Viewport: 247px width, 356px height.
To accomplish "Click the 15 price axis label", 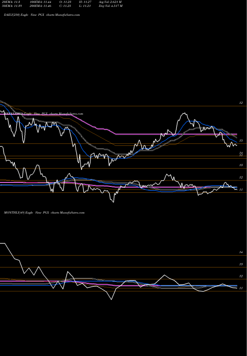I will (241, 141).
